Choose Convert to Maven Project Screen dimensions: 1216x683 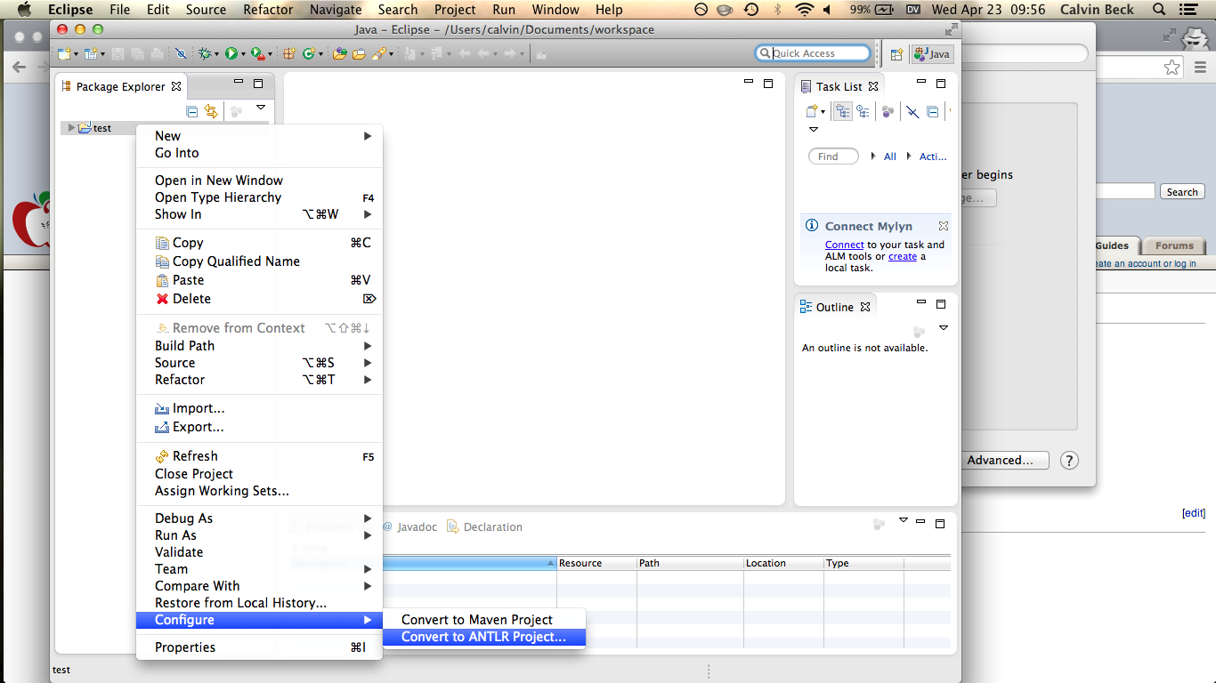click(483, 620)
